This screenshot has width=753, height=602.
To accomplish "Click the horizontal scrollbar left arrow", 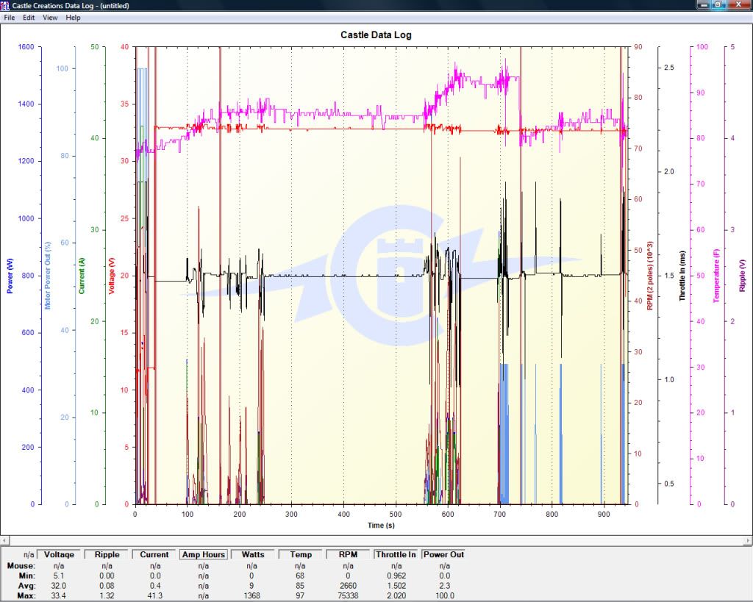I will (4, 540).
